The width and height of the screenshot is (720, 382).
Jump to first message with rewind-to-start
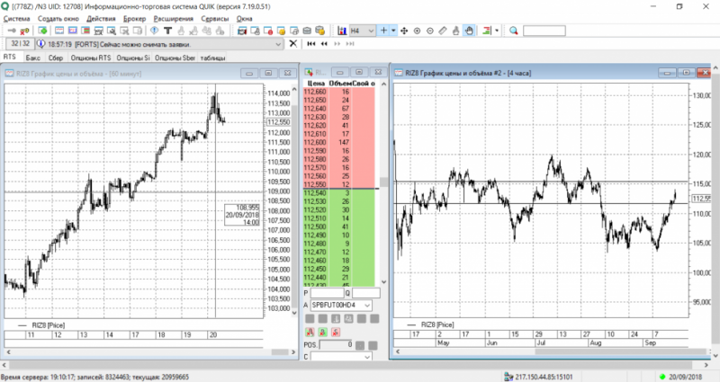(311, 43)
